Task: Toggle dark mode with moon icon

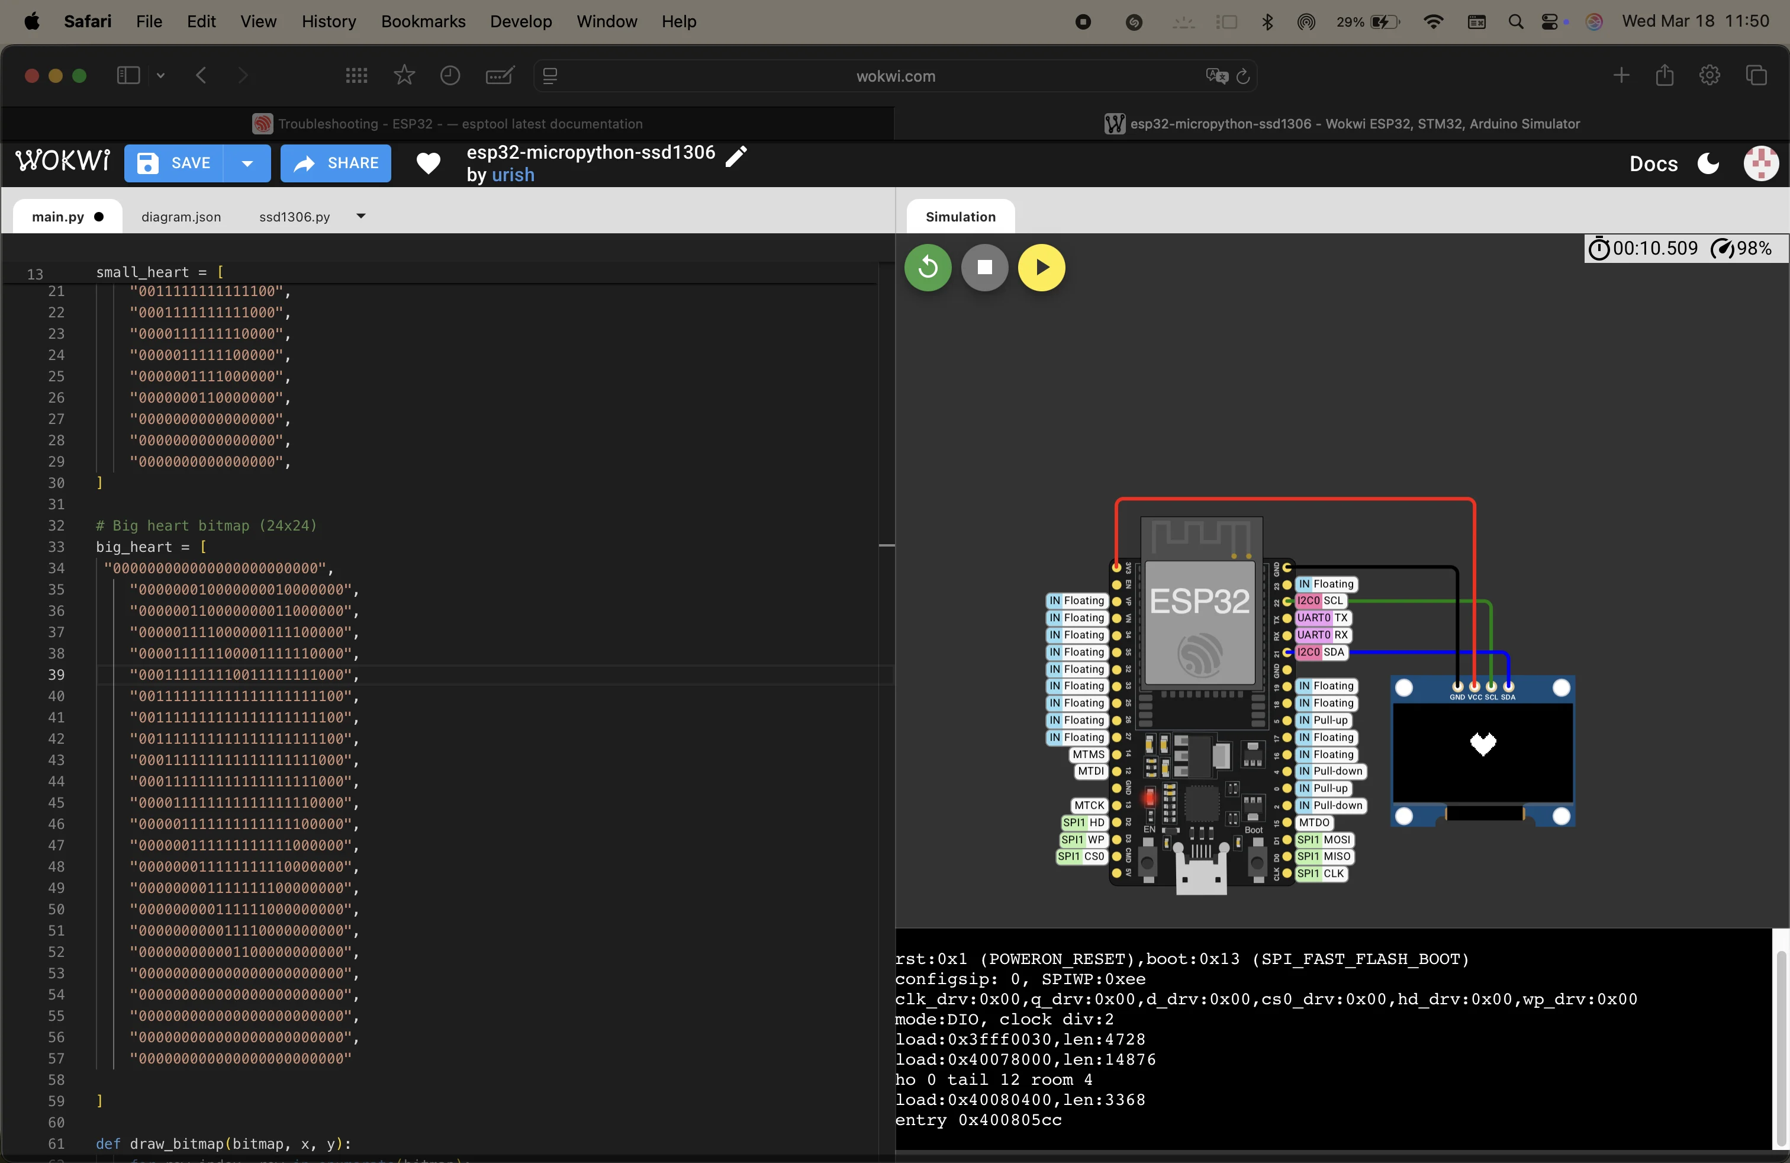Action: point(1708,163)
